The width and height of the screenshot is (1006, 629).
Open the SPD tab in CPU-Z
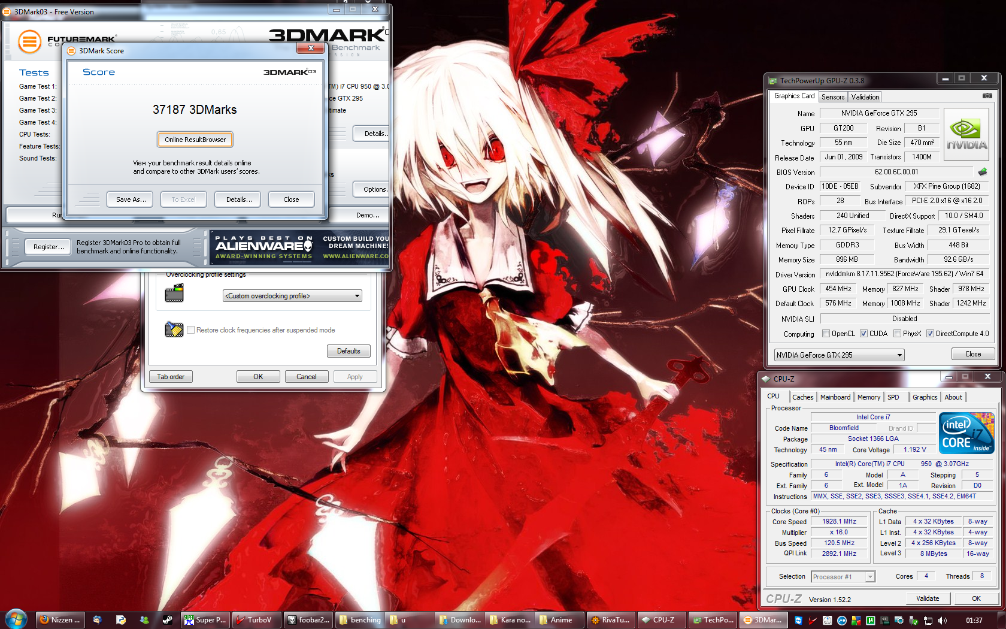point(893,397)
